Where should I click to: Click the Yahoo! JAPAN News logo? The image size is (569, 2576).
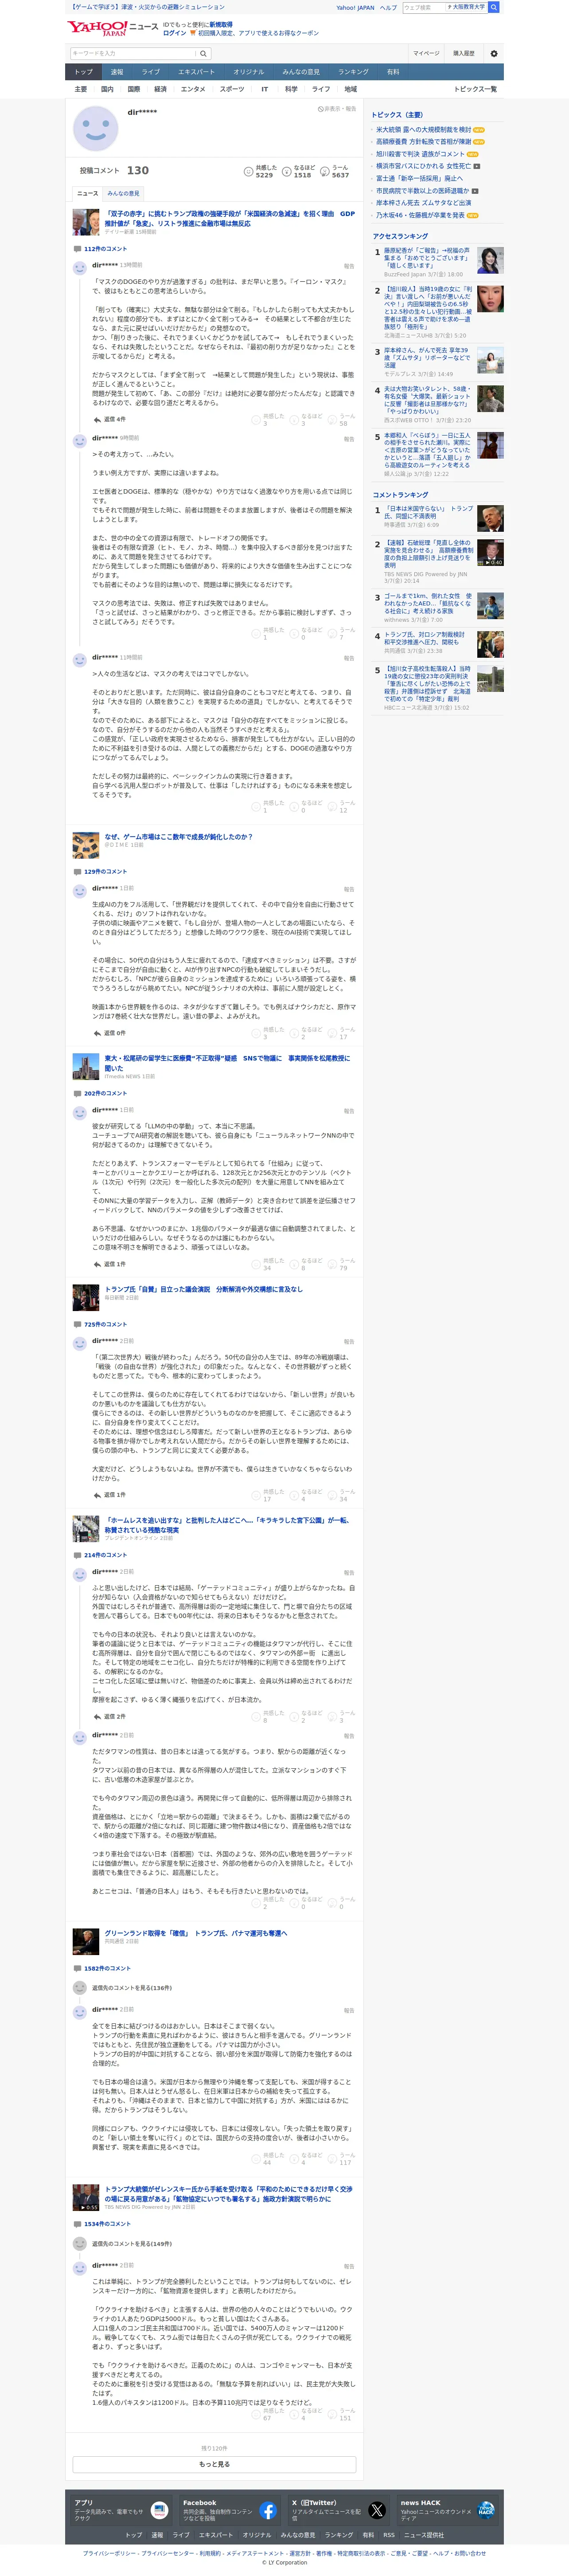pos(112,28)
